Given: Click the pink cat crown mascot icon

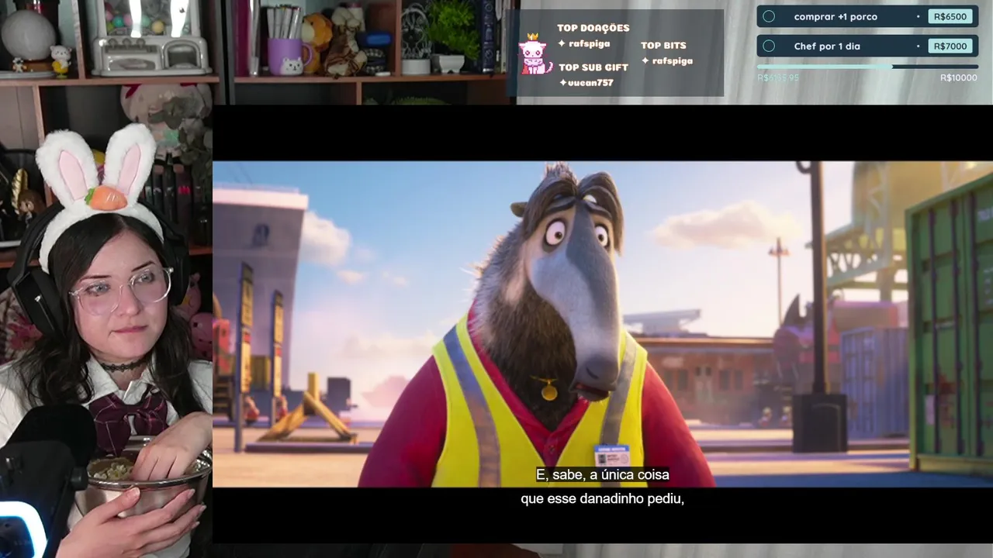Looking at the screenshot, I should (x=534, y=54).
